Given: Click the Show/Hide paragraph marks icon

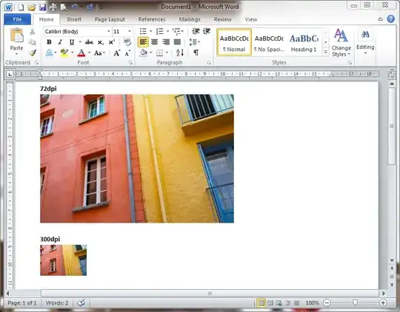Looking at the screenshot, I should coord(196,52).
